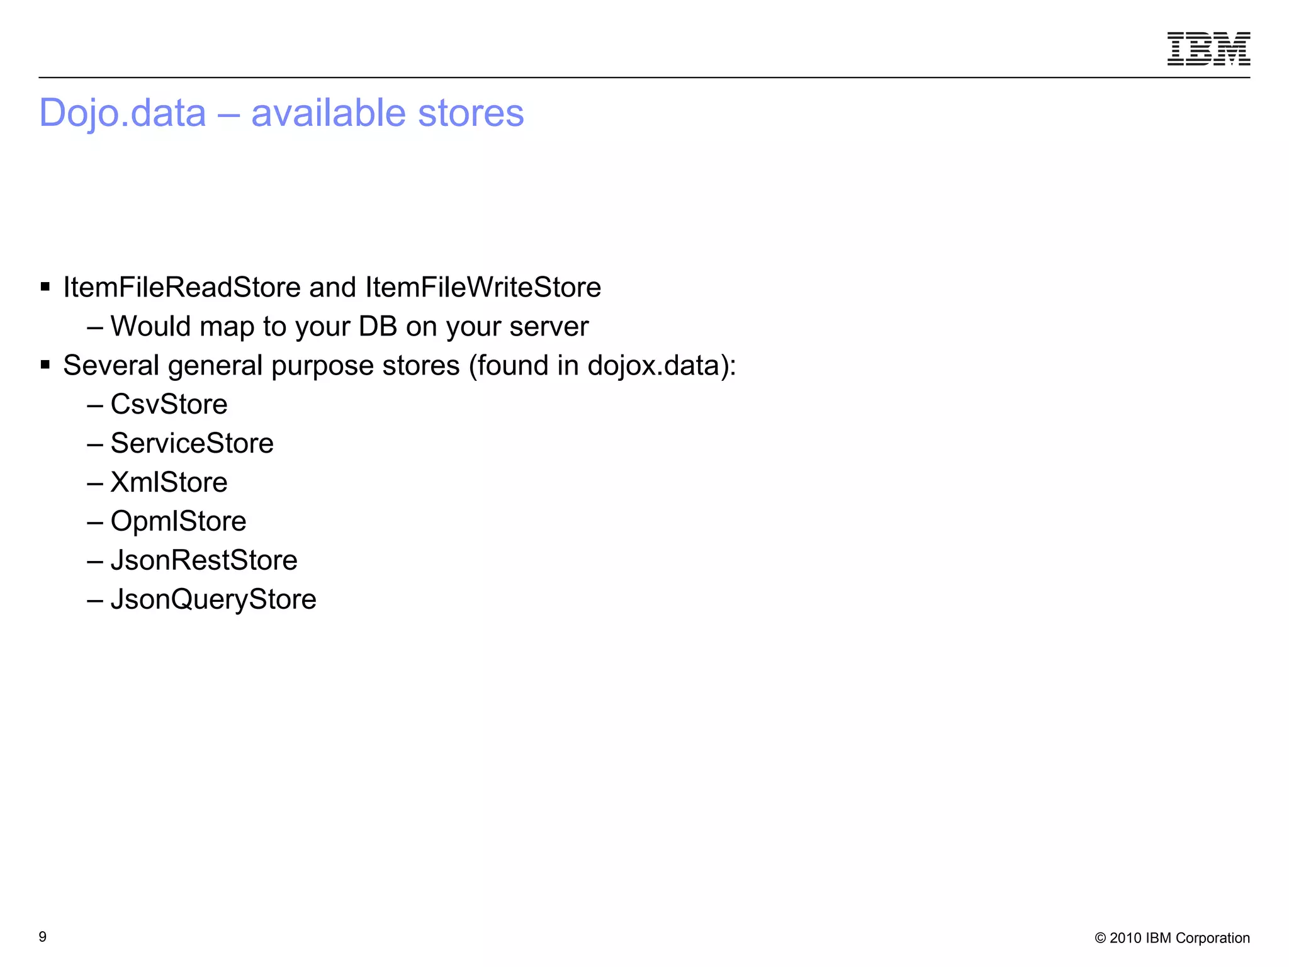
Task: Select the JsonRestStore item
Action: (x=204, y=560)
